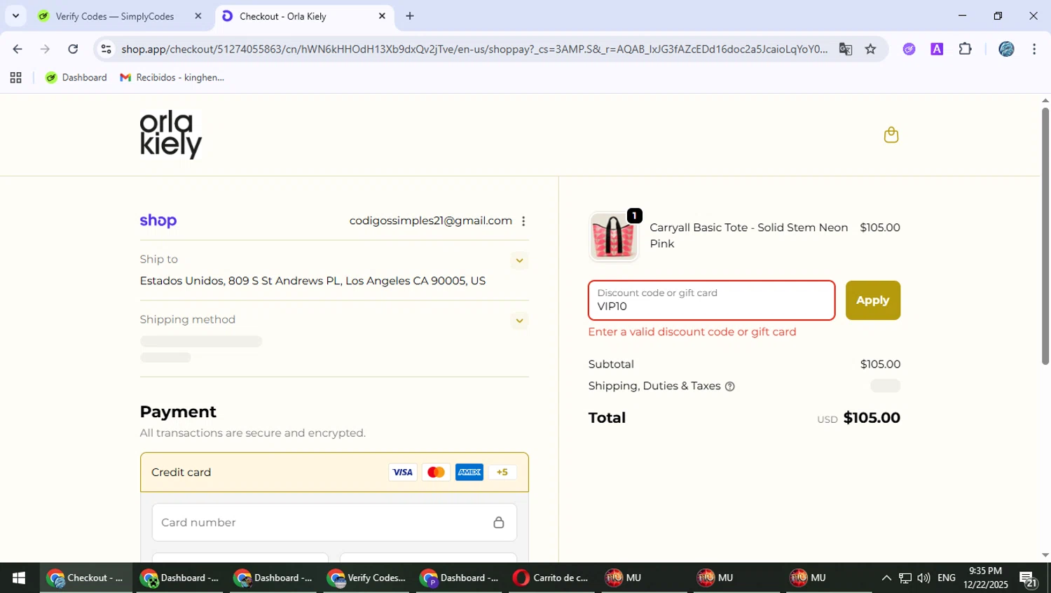Change ENG input language
The height and width of the screenshot is (593, 1051).
[x=947, y=578]
